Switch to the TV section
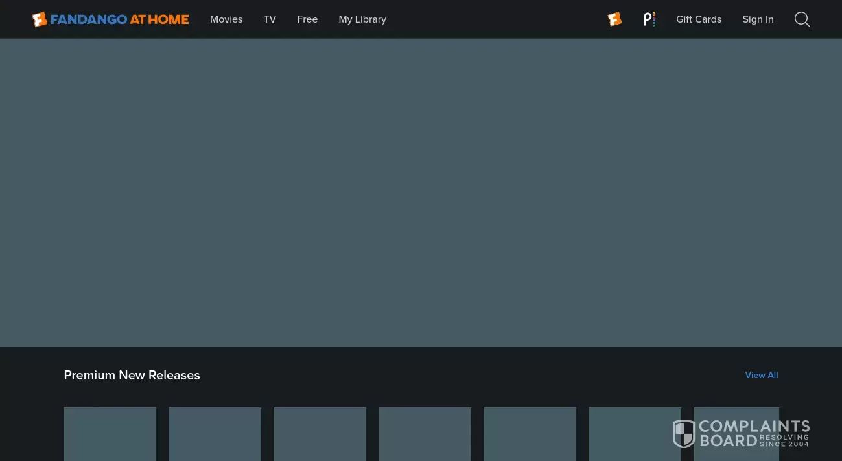 (270, 19)
